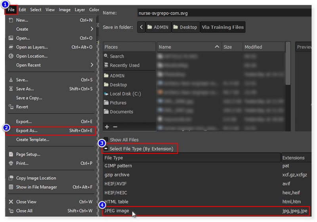Click the back arrow in folder path

(141, 27)
